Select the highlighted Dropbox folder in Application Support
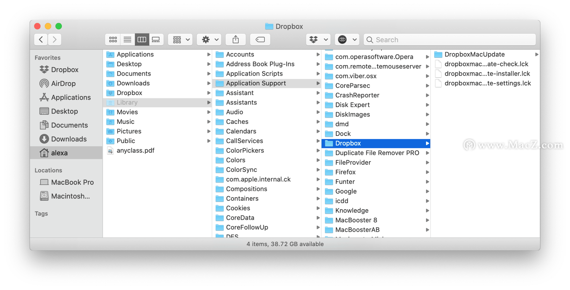 click(376, 143)
